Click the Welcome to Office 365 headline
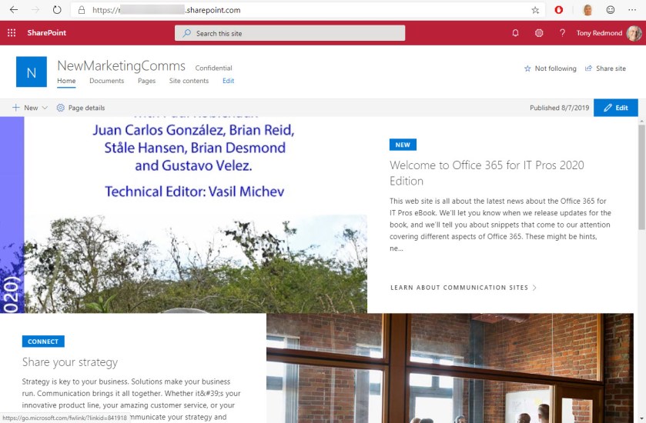 pos(487,173)
